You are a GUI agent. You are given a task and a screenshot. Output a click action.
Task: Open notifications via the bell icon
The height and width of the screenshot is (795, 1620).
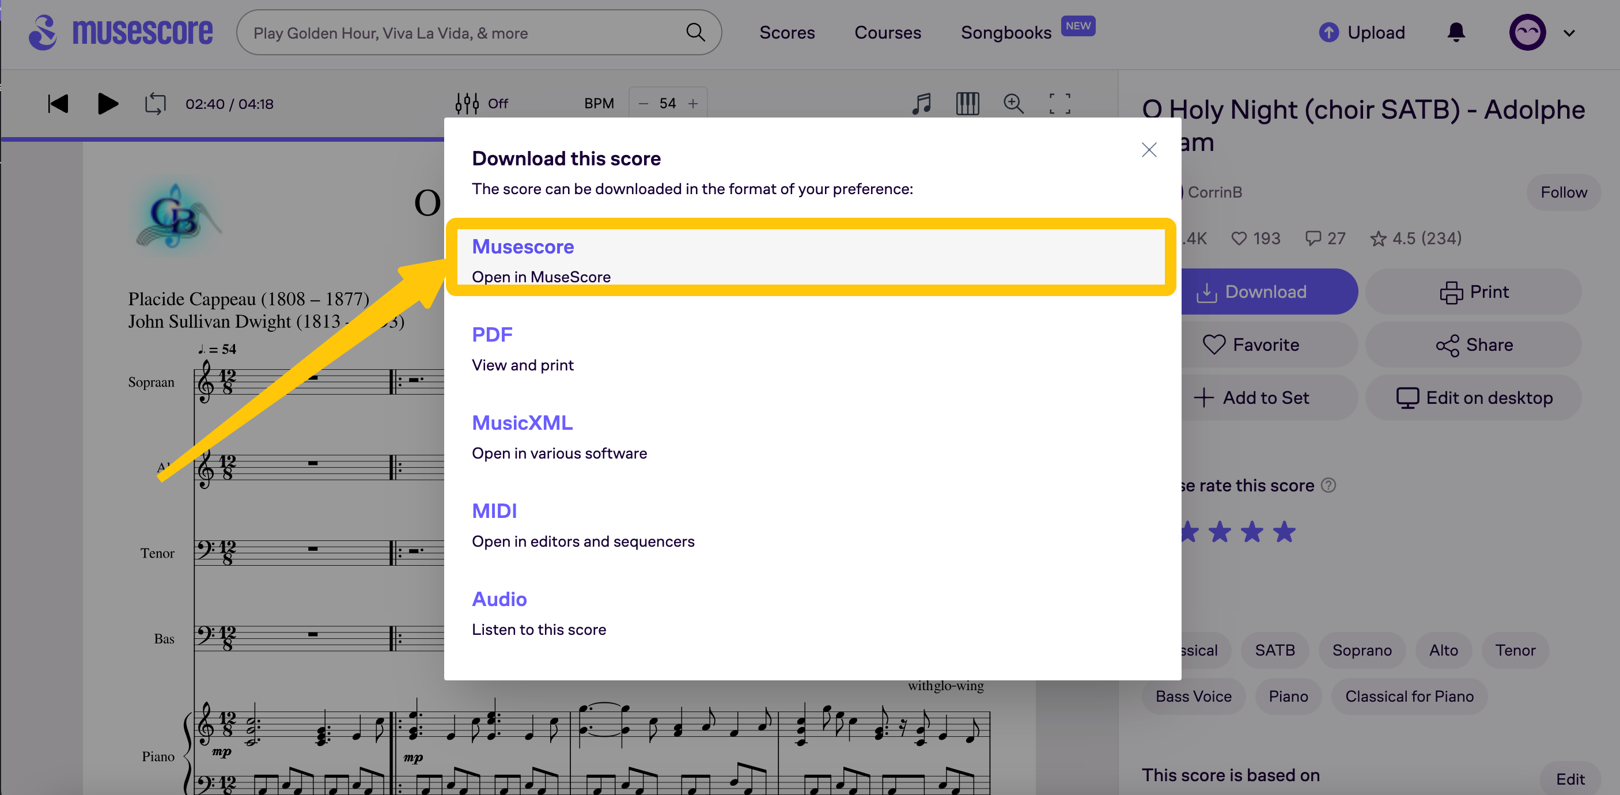1456,32
